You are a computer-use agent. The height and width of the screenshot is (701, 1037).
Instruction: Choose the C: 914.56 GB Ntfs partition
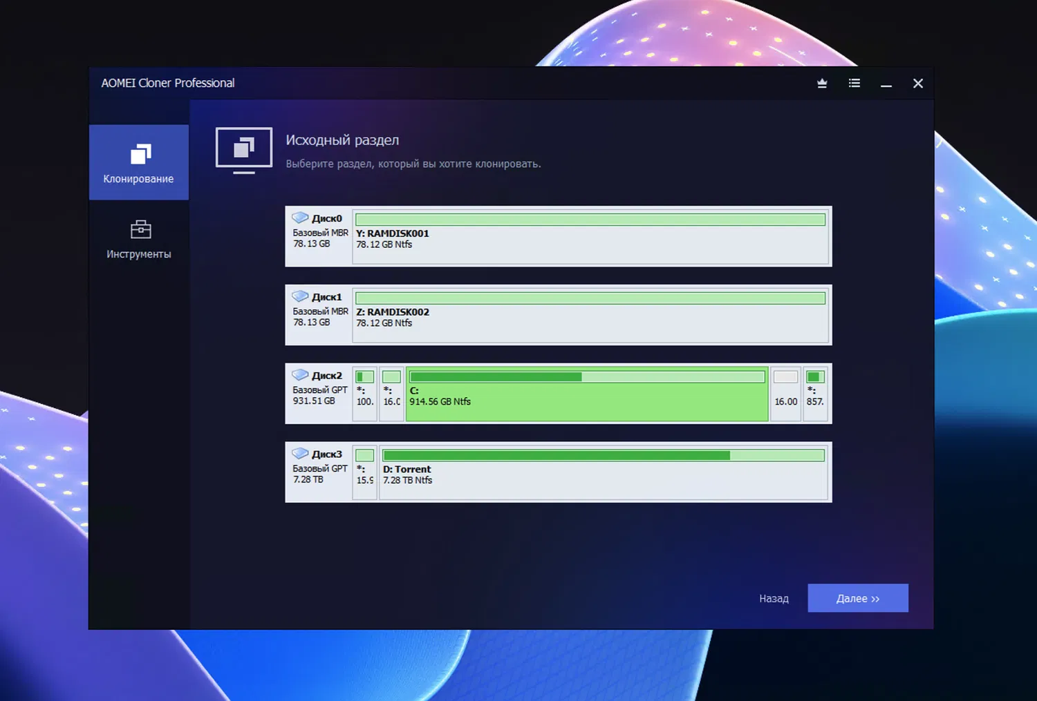point(587,394)
